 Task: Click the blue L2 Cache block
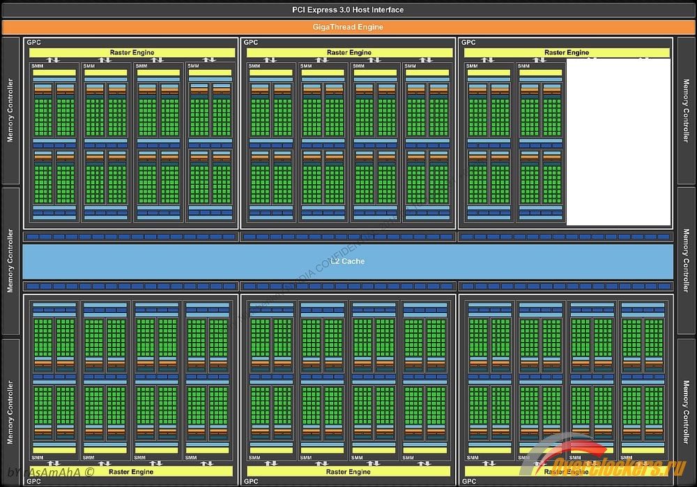point(348,261)
